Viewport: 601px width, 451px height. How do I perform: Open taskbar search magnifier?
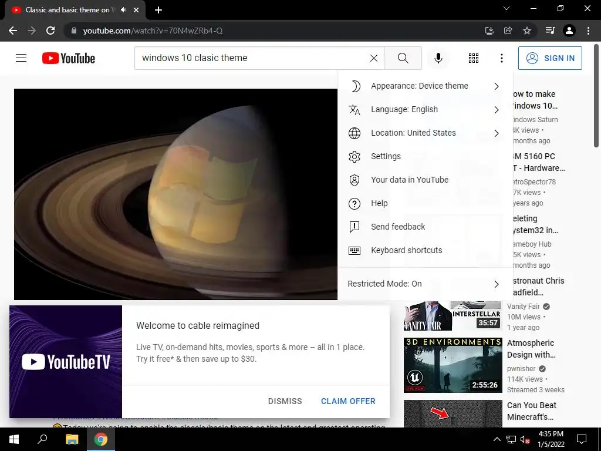42,439
